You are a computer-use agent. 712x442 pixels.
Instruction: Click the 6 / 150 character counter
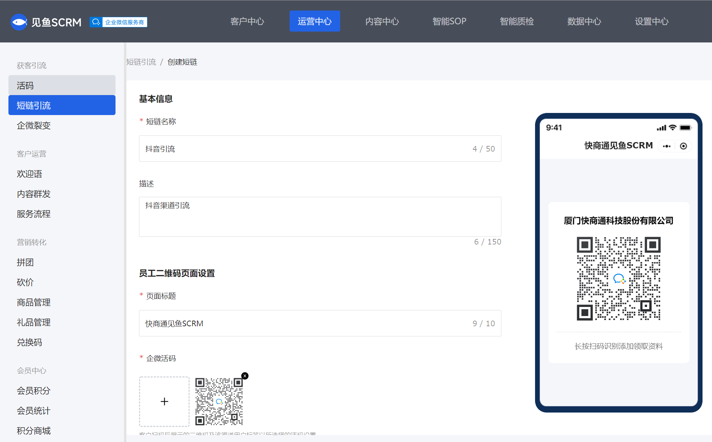pyautogui.click(x=488, y=242)
